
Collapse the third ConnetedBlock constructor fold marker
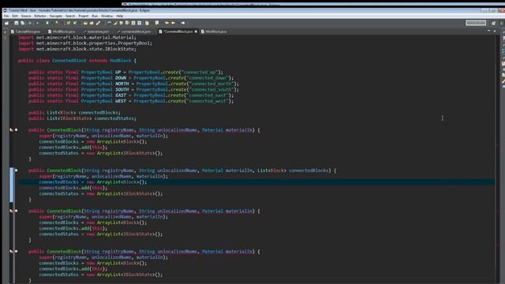point(16,211)
